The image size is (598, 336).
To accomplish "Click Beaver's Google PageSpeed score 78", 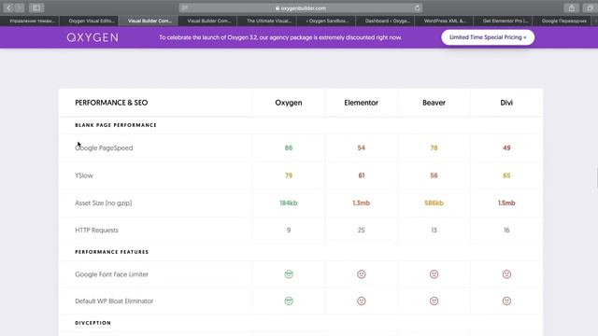I will (434, 147).
